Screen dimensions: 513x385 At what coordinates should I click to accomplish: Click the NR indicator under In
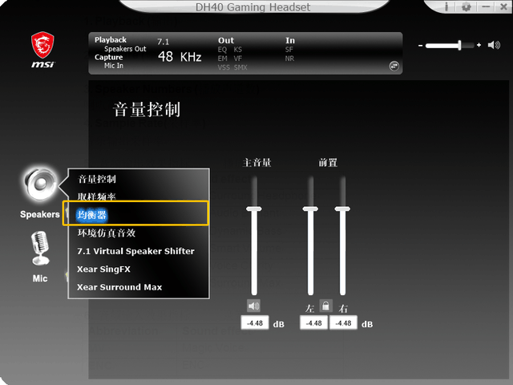(x=289, y=59)
